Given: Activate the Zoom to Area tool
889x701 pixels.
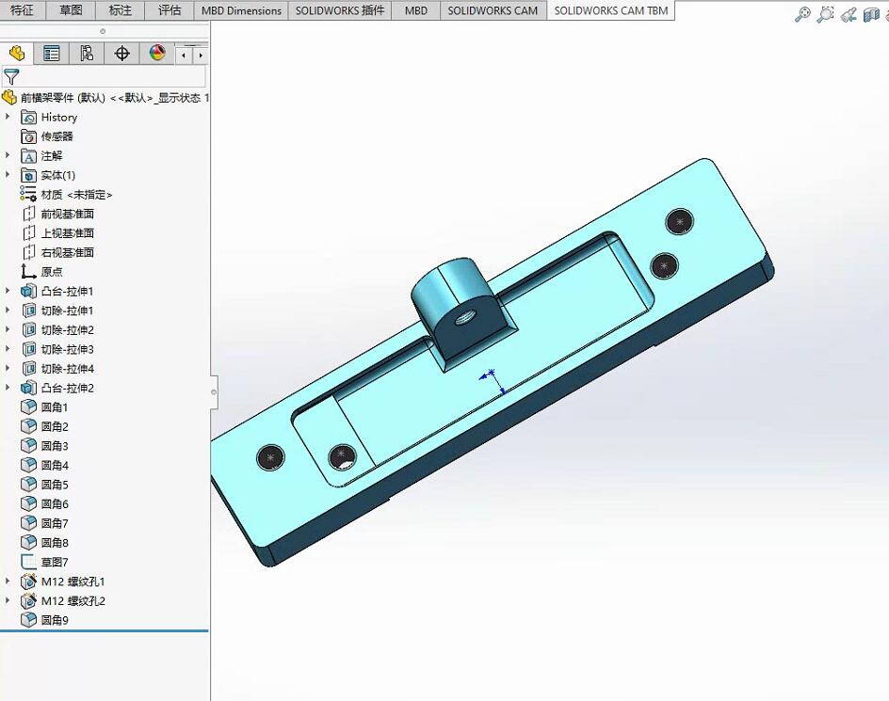Looking at the screenshot, I should click(x=824, y=14).
